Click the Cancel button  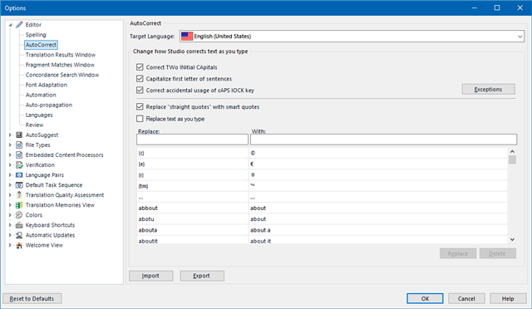(466, 298)
